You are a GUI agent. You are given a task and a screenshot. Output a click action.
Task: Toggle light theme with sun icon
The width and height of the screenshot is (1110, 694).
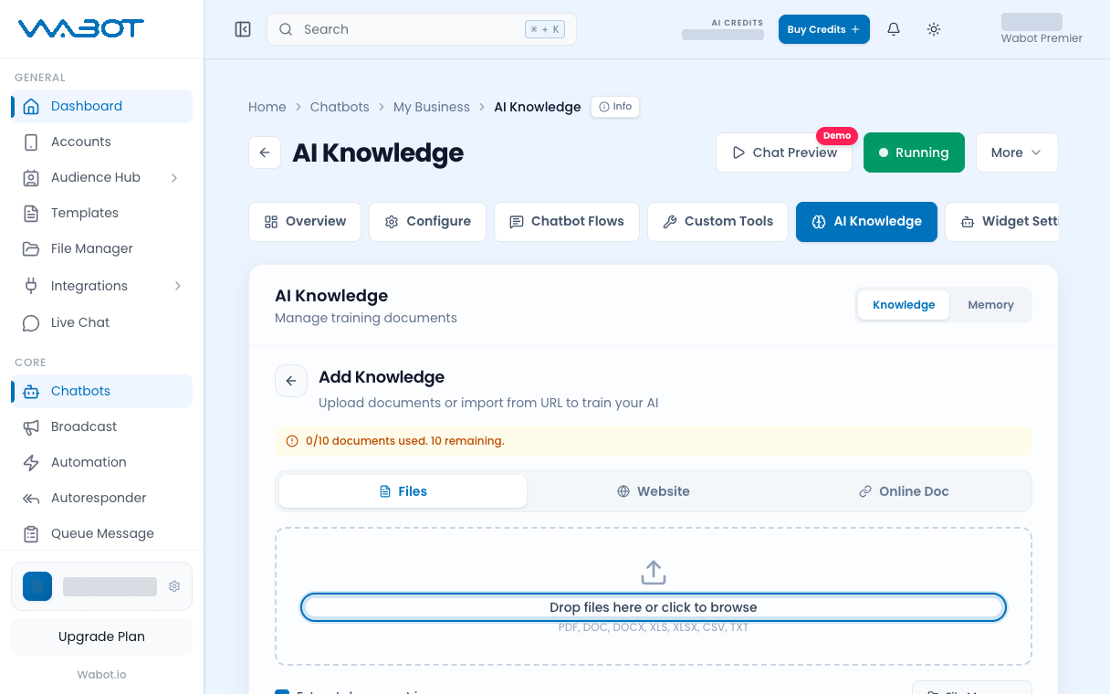coord(934,29)
